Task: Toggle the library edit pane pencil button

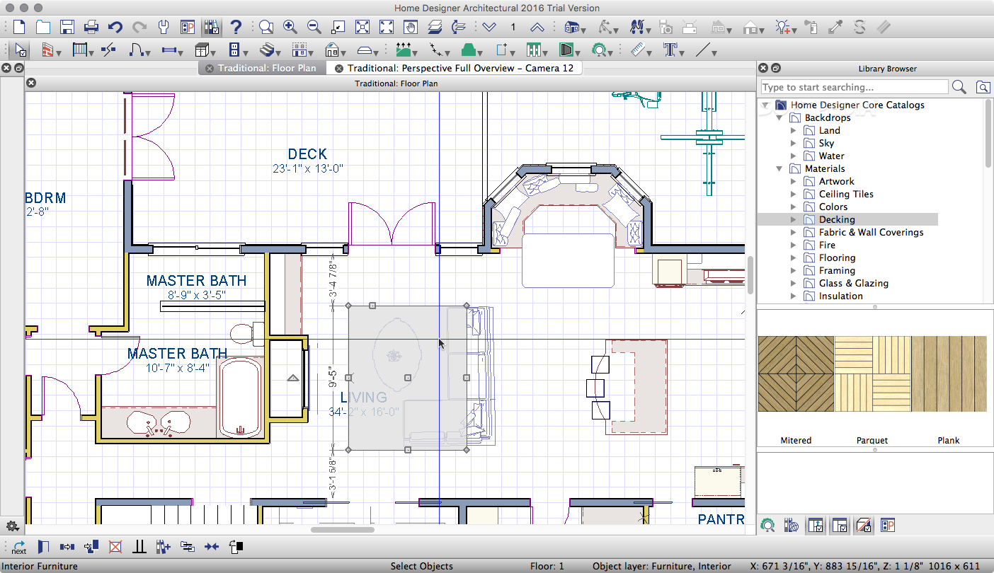Action: 863,526
